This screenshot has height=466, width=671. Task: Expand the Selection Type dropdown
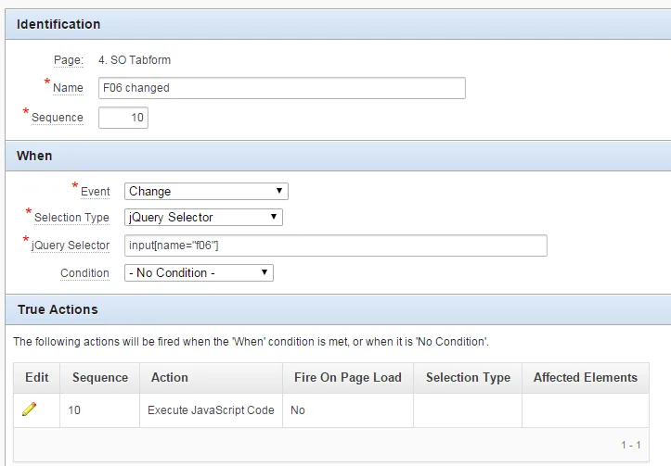tap(203, 218)
